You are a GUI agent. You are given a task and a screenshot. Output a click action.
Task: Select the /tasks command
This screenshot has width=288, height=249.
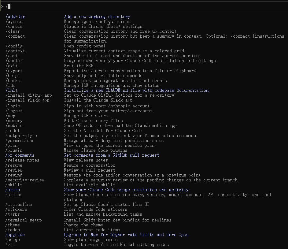(13, 214)
